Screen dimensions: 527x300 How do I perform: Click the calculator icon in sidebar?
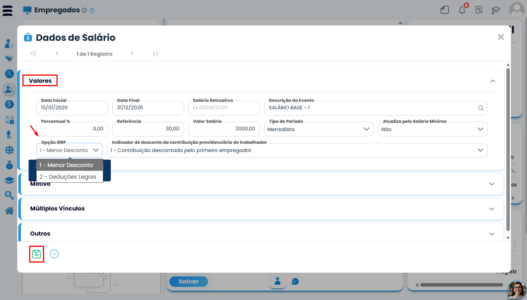(x=9, y=120)
